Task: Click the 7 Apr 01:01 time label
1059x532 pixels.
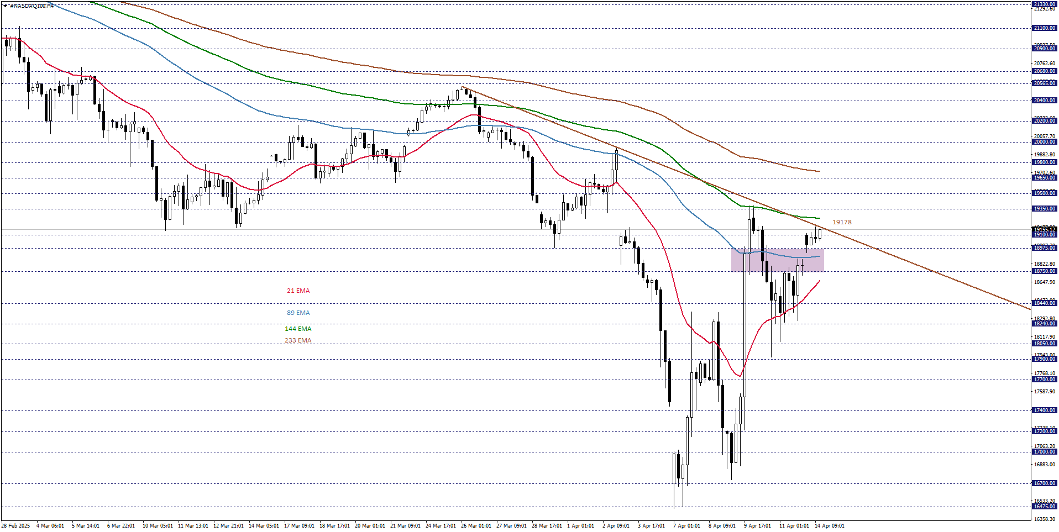Action: [x=686, y=526]
